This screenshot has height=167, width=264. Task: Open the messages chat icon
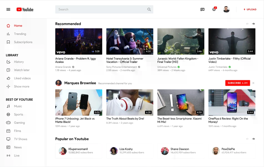pos(202,9)
